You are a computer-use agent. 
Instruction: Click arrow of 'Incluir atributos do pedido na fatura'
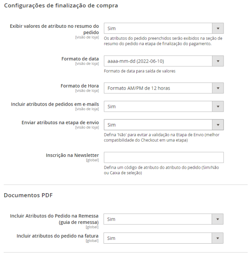click(x=218, y=238)
